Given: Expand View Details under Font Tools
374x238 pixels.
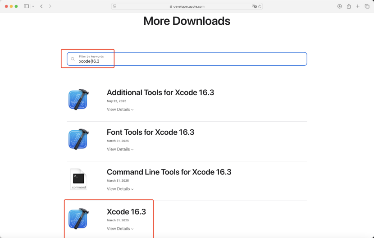Looking at the screenshot, I should [120, 149].
